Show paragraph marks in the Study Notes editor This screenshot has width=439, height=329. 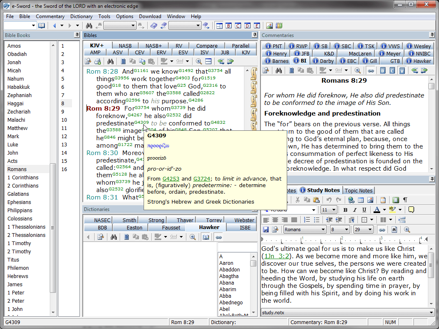pos(406,200)
